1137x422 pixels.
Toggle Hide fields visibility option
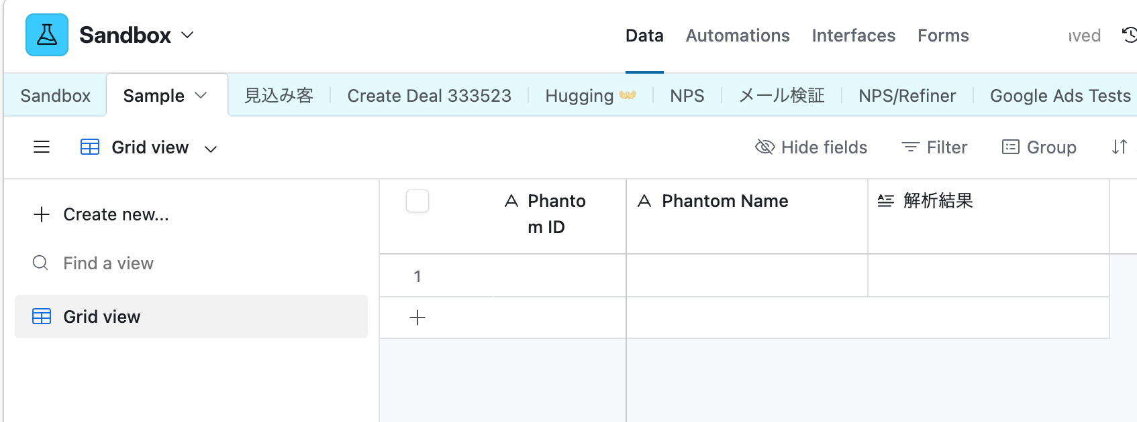click(811, 147)
